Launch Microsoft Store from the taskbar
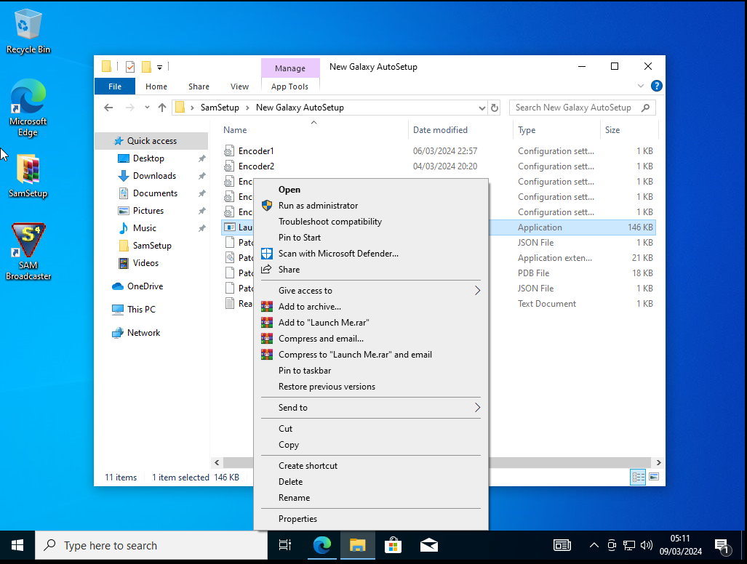Screen dimensions: 747x564 point(393,545)
